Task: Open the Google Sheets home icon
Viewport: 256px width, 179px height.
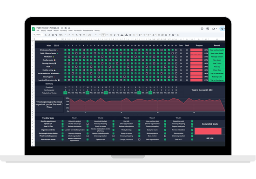Action: (x=34, y=29)
